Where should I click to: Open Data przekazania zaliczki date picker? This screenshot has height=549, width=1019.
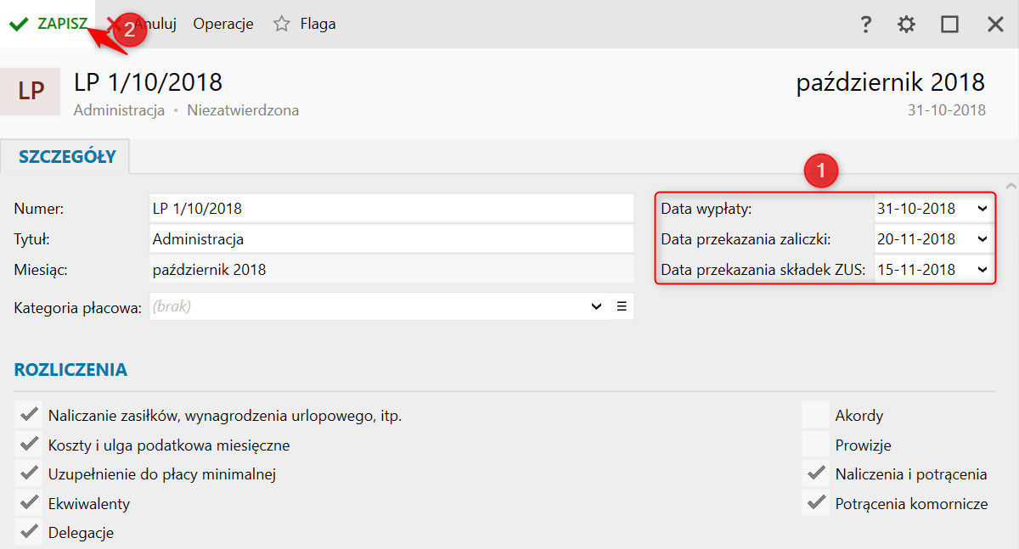[x=982, y=239]
